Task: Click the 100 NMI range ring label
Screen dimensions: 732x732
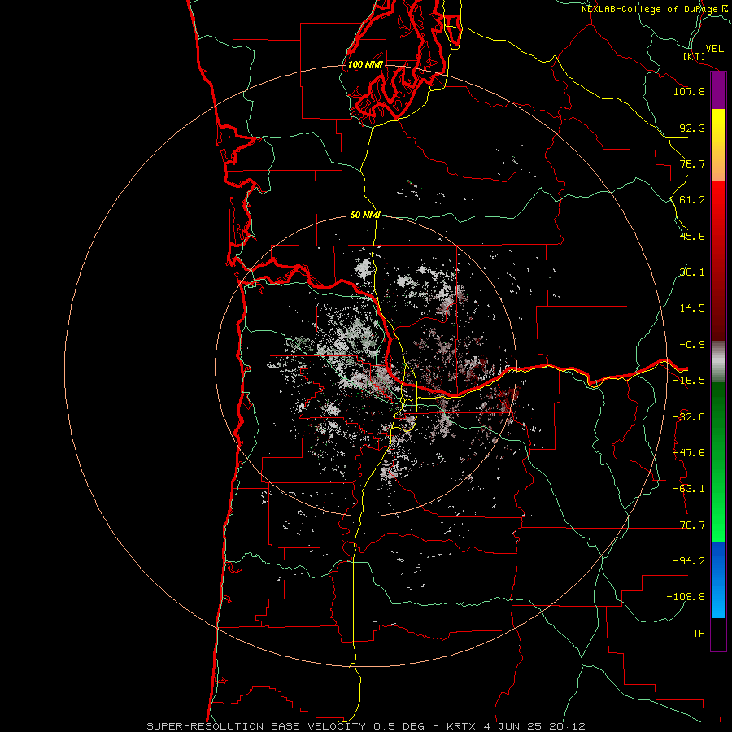Action: (365, 64)
